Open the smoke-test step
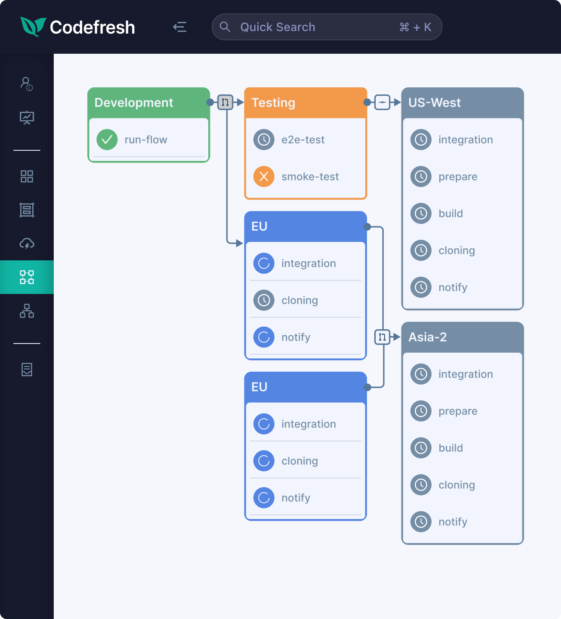 pyautogui.click(x=306, y=176)
